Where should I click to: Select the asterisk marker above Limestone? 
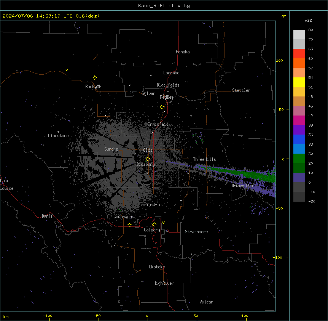coord(58,132)
